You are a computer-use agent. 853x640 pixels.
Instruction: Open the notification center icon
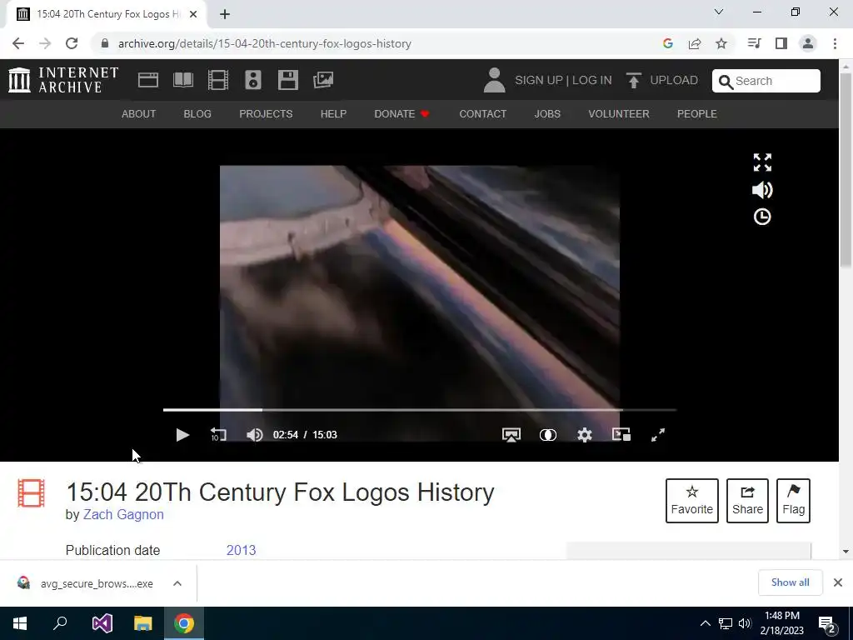coord(827,623)
